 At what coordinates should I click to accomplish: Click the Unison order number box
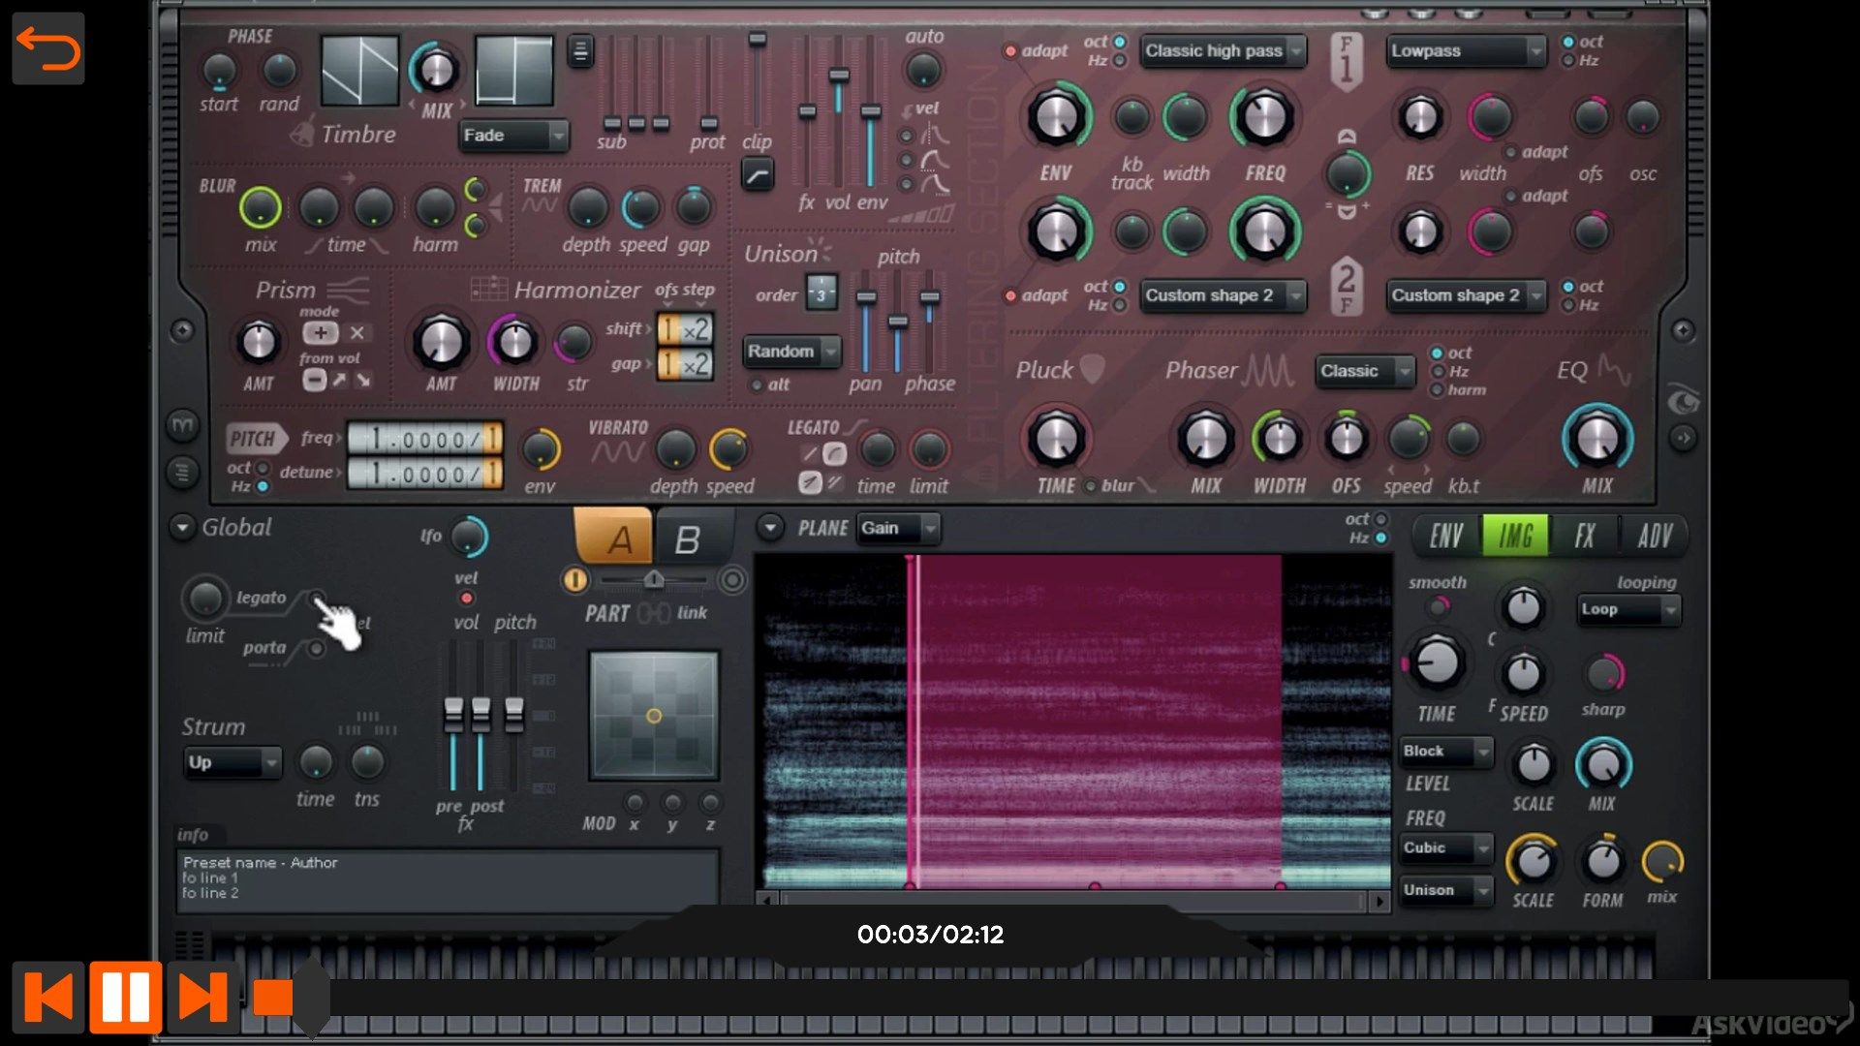(x=821, y=294)
